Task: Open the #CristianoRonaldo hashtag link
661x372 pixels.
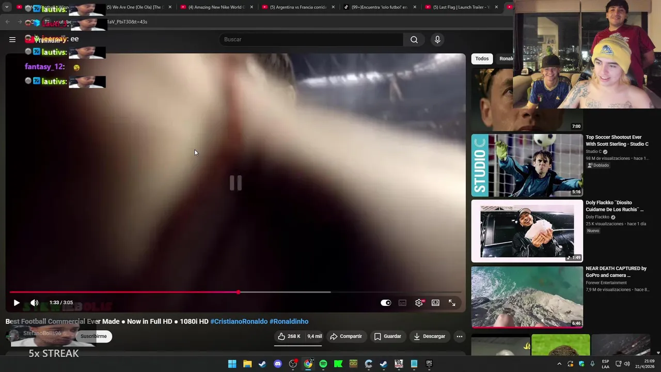Action: point(239,321)
